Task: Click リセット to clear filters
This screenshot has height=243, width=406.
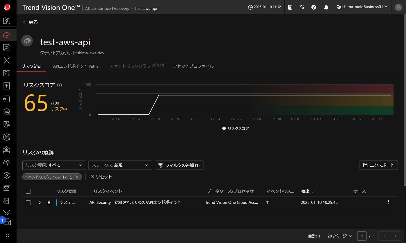Action: pyautogui.click(x=101, y=177)
